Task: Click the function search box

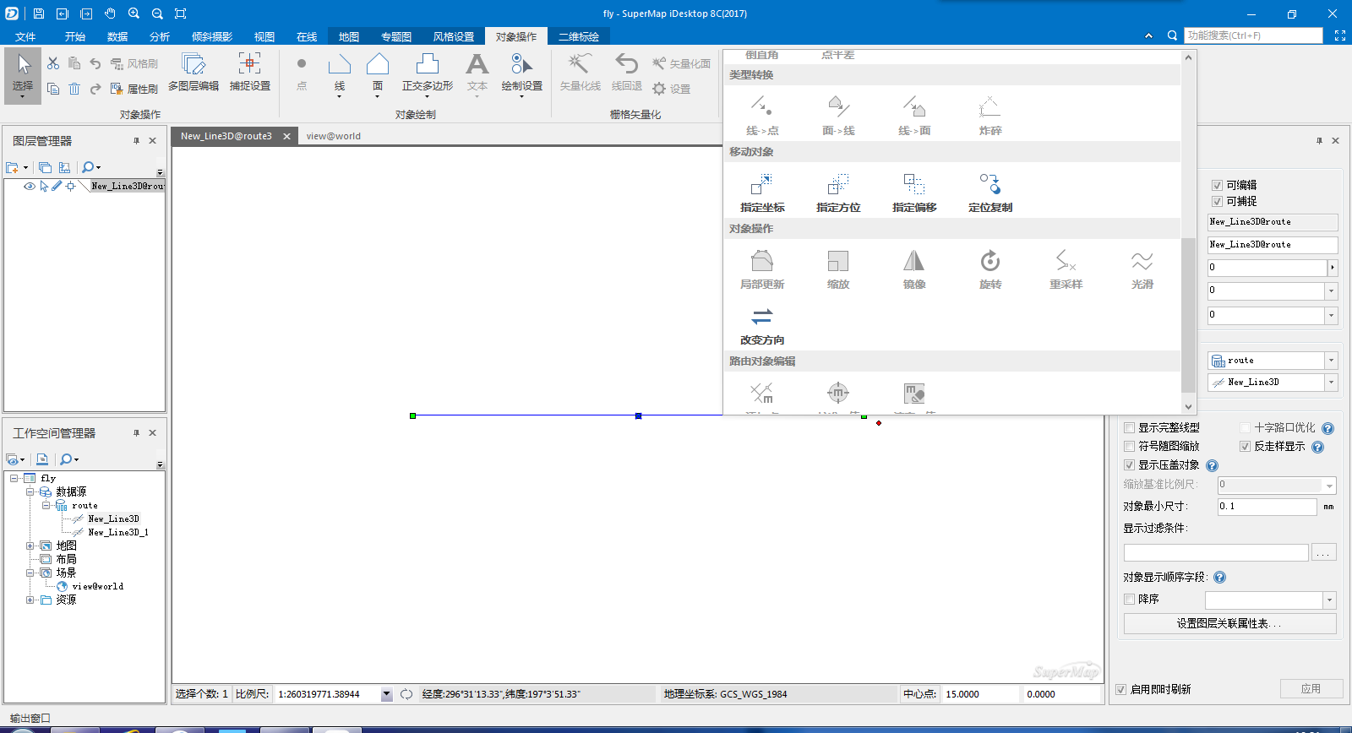Action: 1253,35
